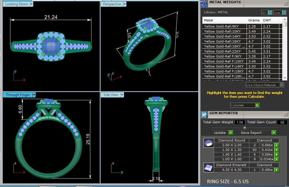Viewport: 289px width, 187px height.
Task: Select the Side View viewport label
Action: (x=111, y=95)
